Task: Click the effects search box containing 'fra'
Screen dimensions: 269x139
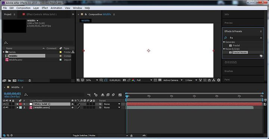Action: click(243, 38)
